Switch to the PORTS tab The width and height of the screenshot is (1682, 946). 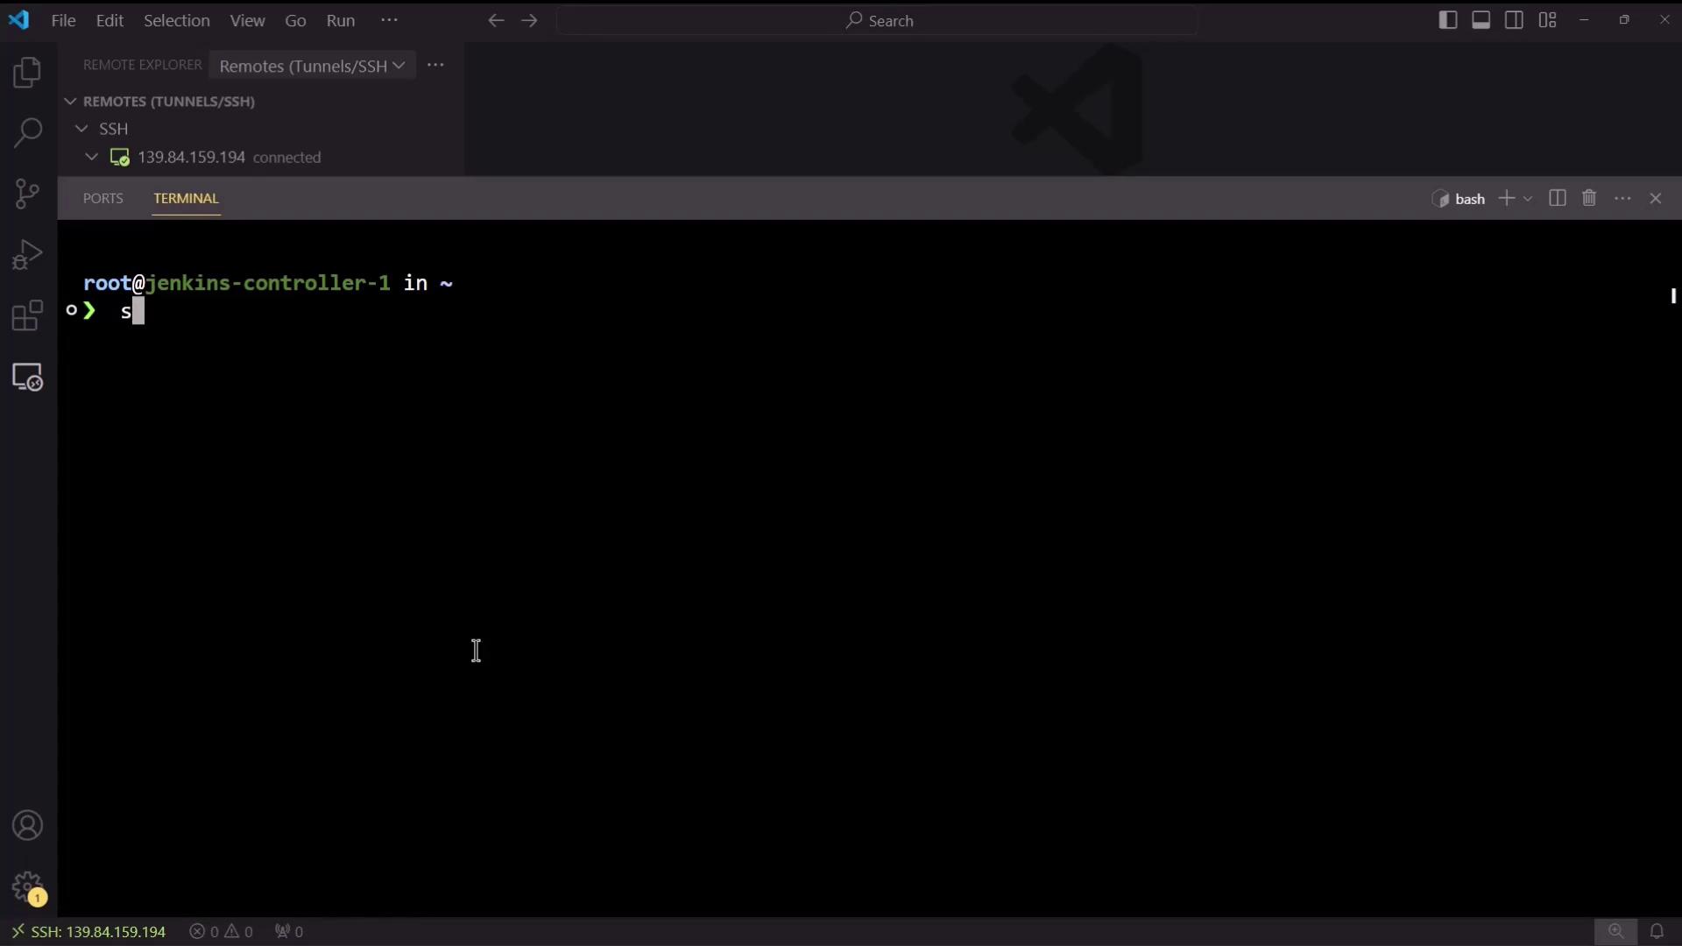pyautogui.click(x=102, y=199)
